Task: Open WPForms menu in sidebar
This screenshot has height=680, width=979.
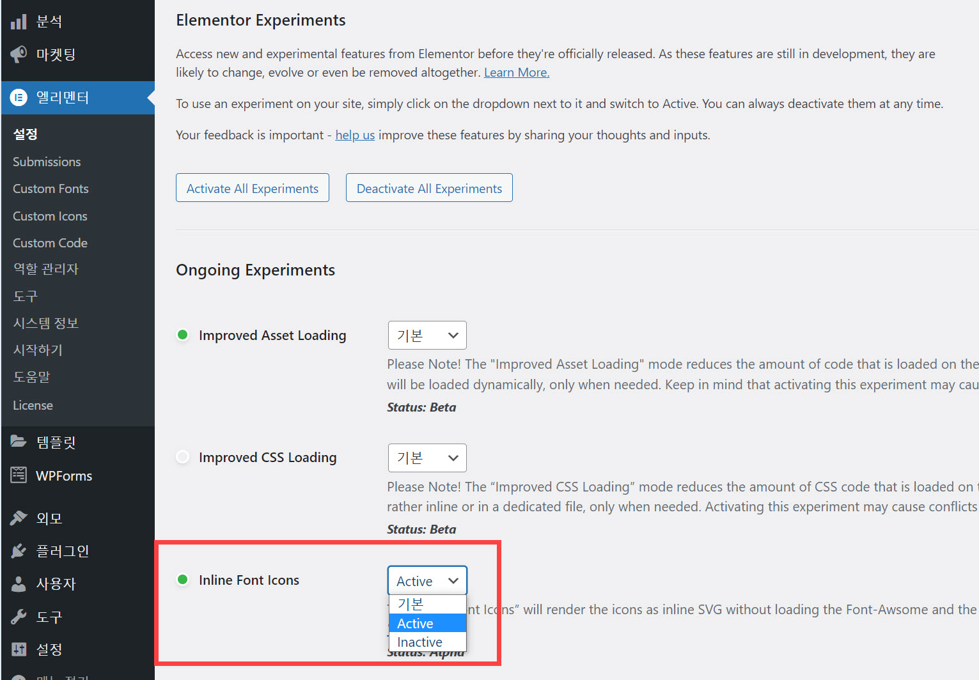Action: (x=77, y=475)
